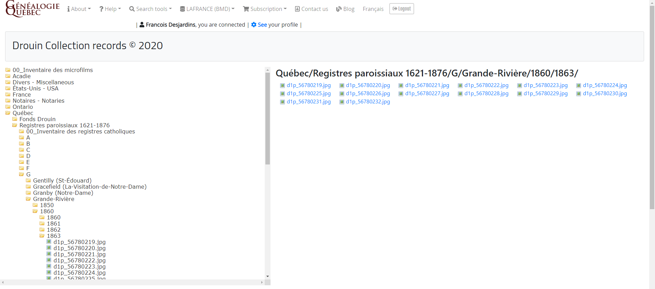Viewport: 655px width, 289px height.
Task: Click image icon beside d1p_56780226.jpg link
Action: tap(342, 94)
